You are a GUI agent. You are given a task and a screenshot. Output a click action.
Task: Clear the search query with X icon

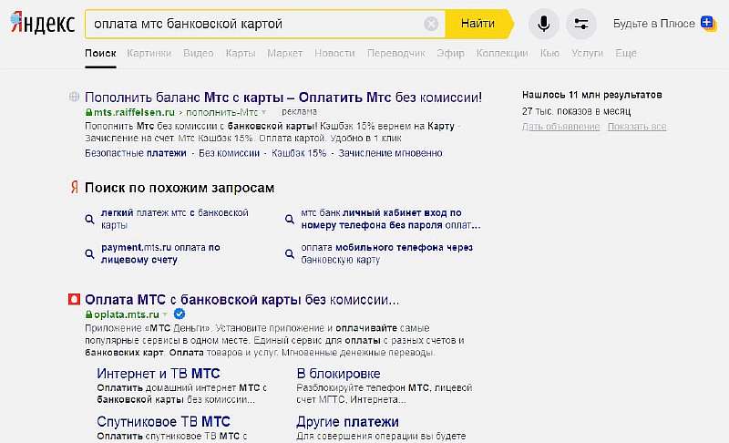pyautogui.click(x=431, y=24)
